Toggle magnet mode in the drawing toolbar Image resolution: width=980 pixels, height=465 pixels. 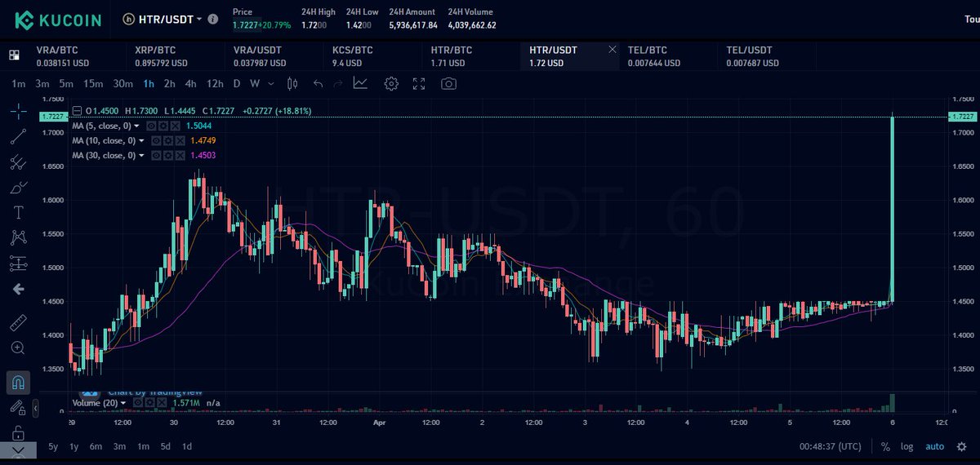click(x=18, y=381)
